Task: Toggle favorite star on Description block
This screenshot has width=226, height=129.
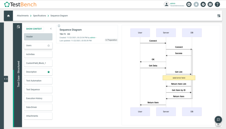Action: (49, 72)
